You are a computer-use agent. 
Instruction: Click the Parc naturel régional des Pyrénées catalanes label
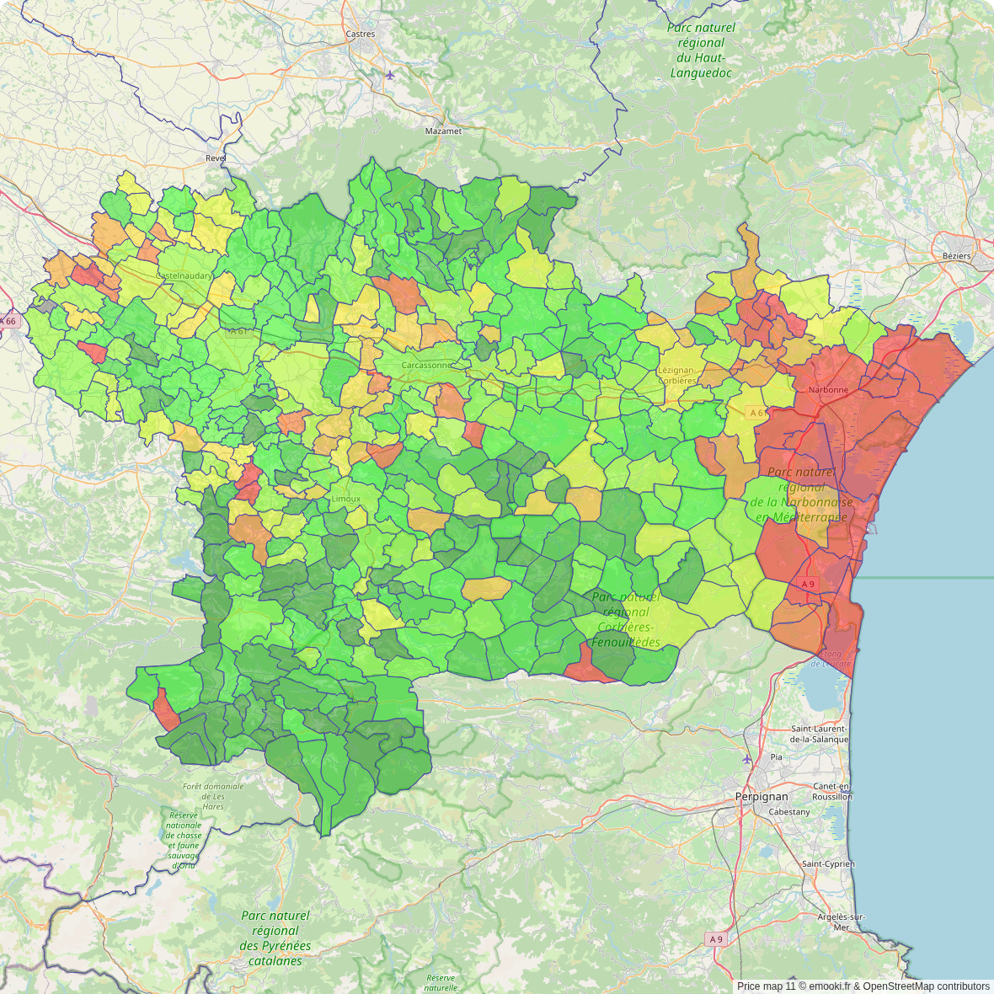point(275,938)
